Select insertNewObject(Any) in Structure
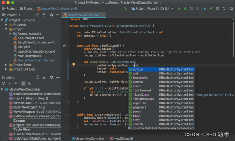This screenshot has height=141, width=235. (x=27, y=107)
